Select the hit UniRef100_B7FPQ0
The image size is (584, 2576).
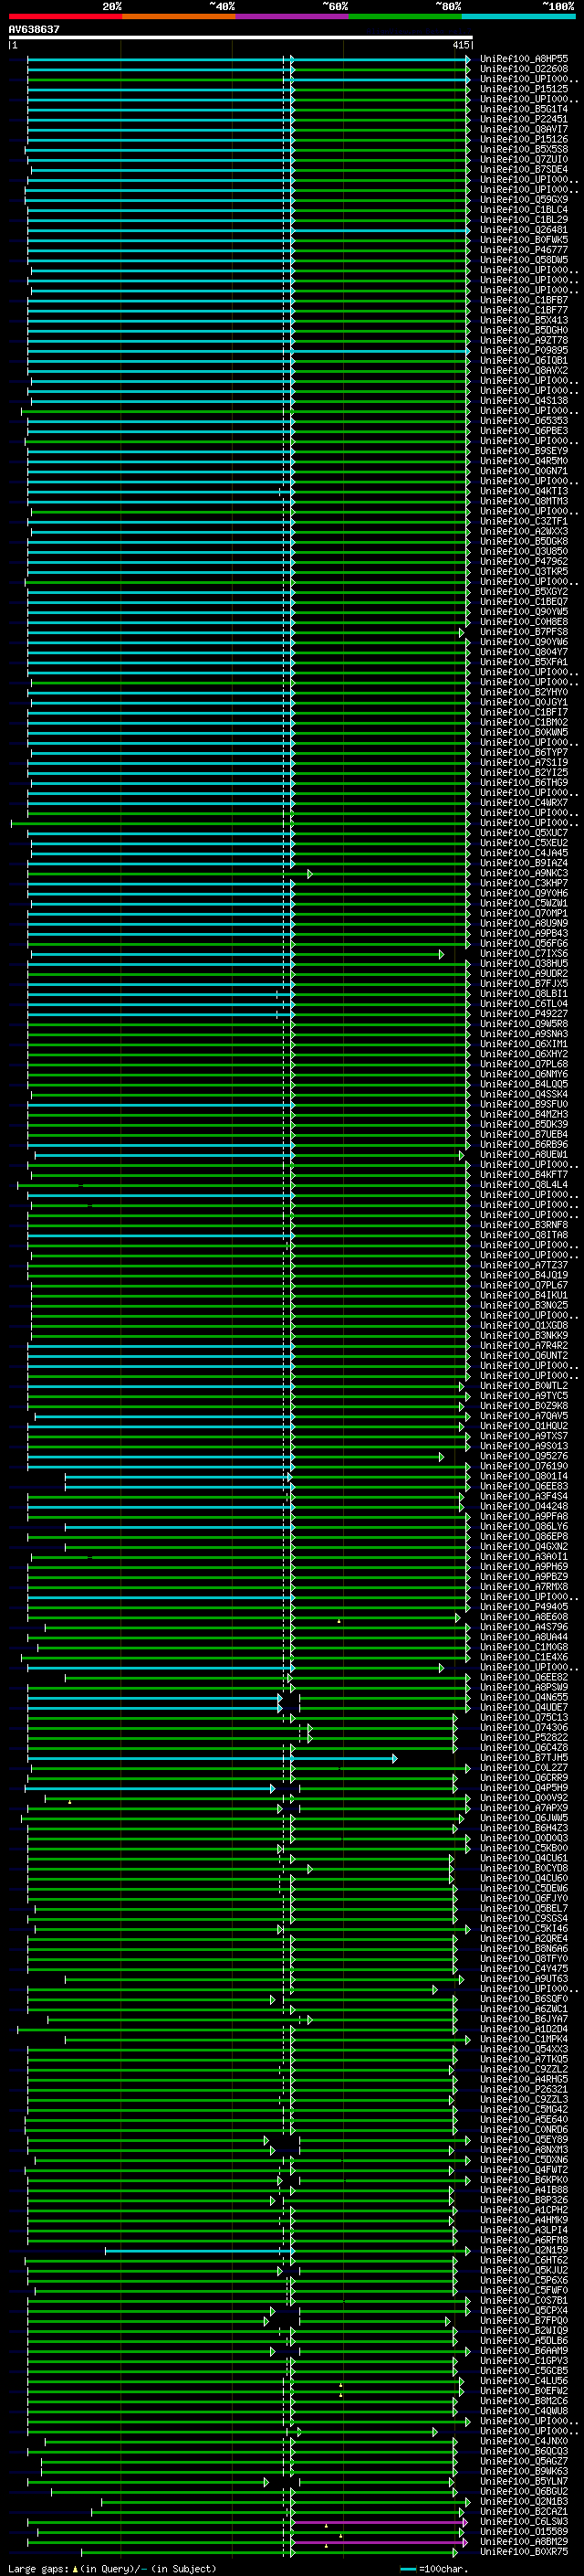pos(524,2321)
